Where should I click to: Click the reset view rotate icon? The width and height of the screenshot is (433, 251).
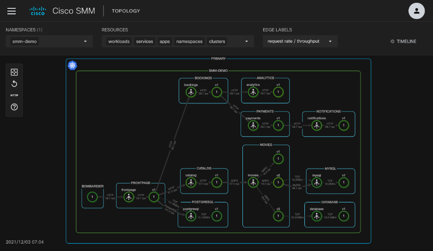click(14, 84)
